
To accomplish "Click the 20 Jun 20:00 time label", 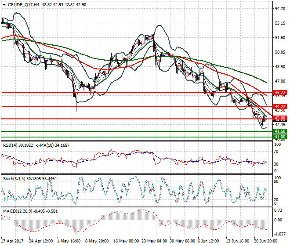I will pyautogui.click(x=266, y=241).
